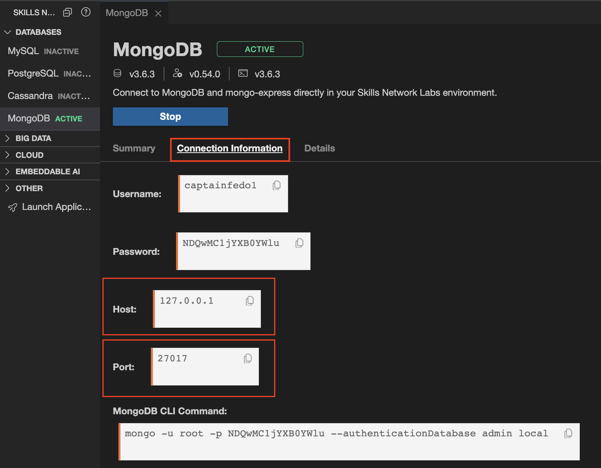This screenshot has height=468, width=601.
Task: Open Launch Application entry
Action: [50, 207]
